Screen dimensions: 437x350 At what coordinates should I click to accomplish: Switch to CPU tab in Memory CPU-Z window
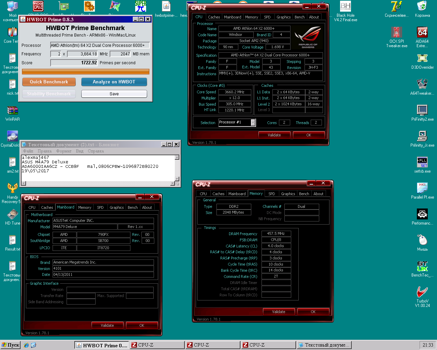(203, 193)
